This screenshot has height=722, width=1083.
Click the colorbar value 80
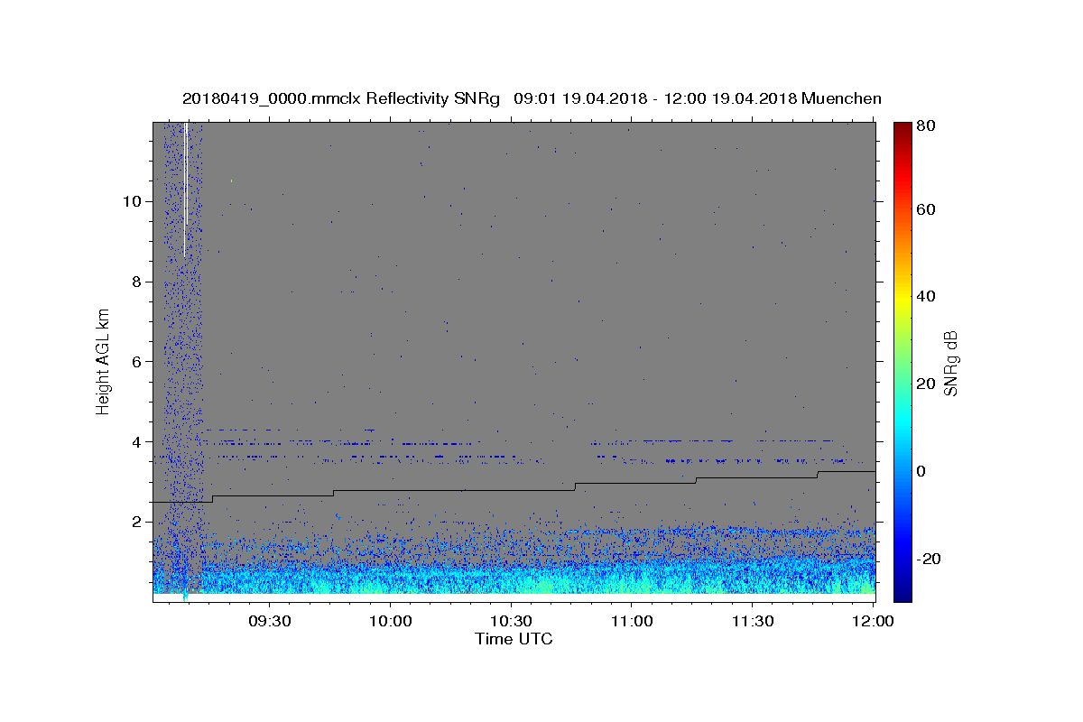(925, 125)
